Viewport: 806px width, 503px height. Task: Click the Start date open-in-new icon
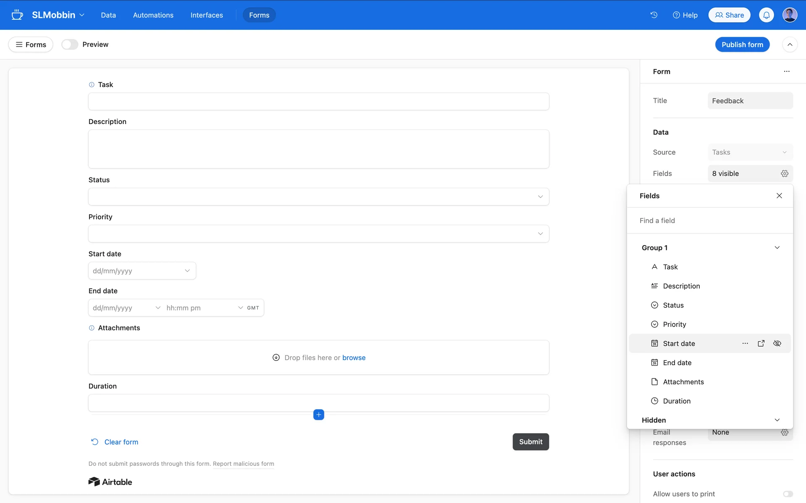761,343
